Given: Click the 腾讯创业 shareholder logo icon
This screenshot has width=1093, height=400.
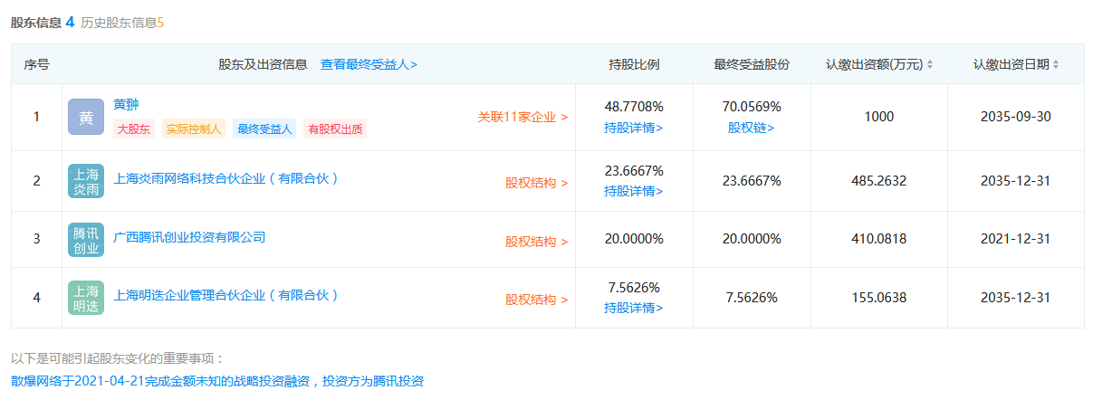Looking at the screenshot, I should (x=86, y=240).
